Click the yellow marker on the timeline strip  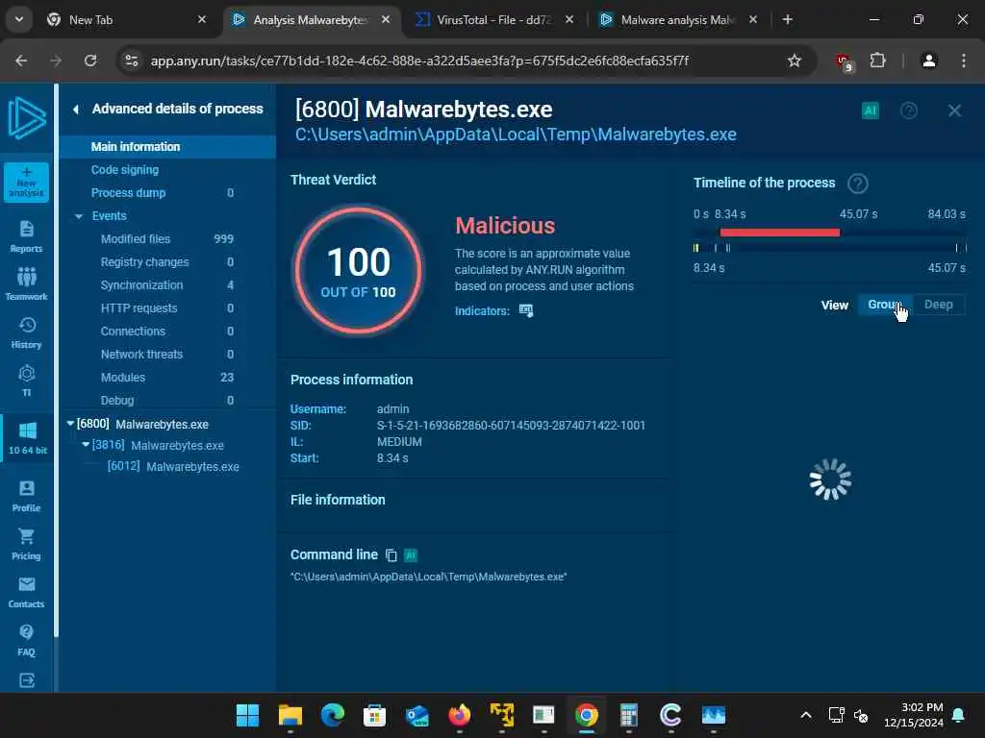[x=695, y=248]
